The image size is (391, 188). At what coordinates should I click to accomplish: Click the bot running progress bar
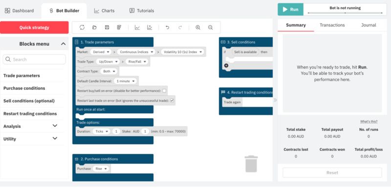(x=345, y=13)
